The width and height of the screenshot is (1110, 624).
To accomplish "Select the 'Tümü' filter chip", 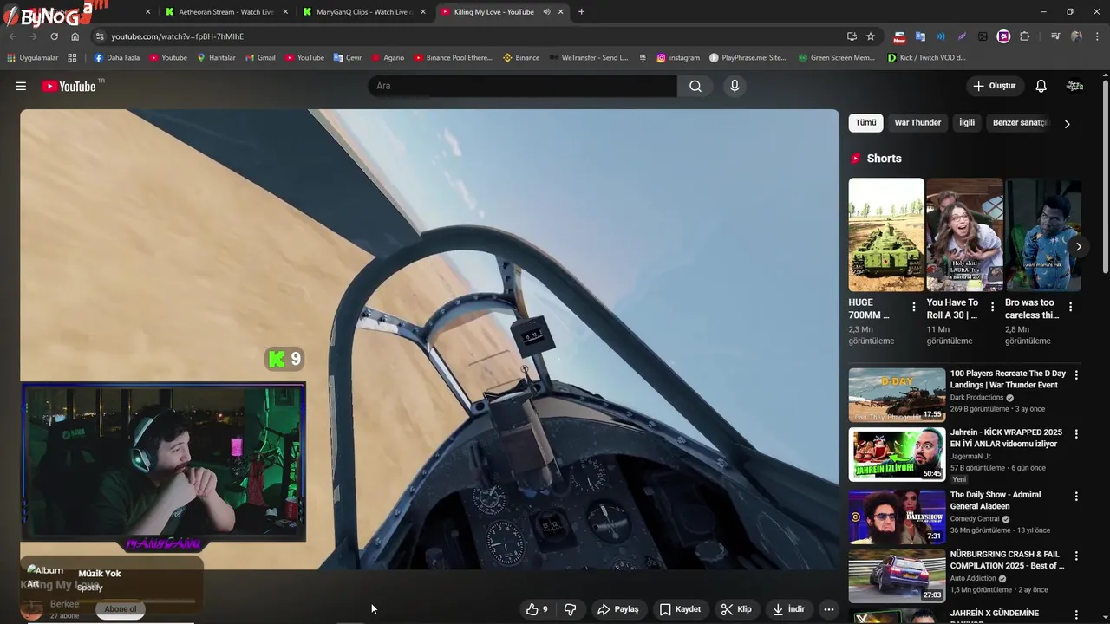I will [x=865, y=123].
